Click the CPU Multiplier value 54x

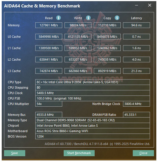point(49,104)
